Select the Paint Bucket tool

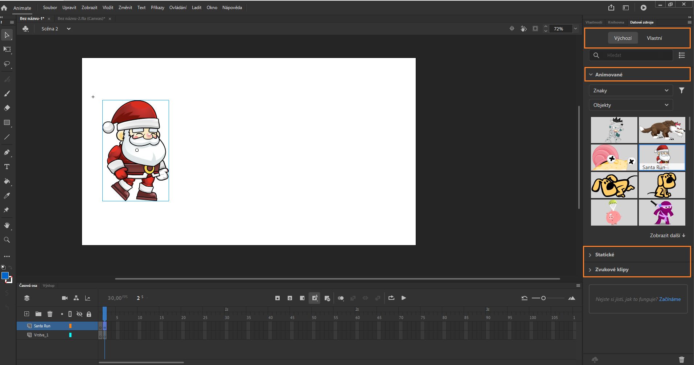click(7, 181)
